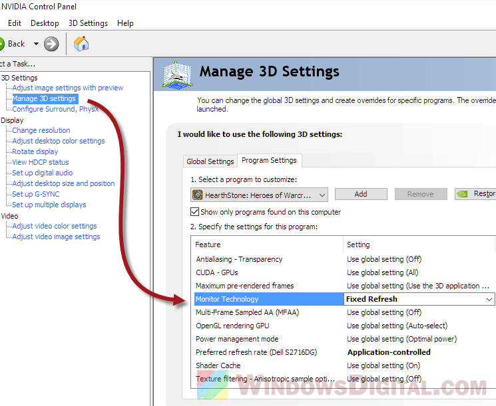
Task: Open Set up G-SYNC task
Action: click(36, 194)
